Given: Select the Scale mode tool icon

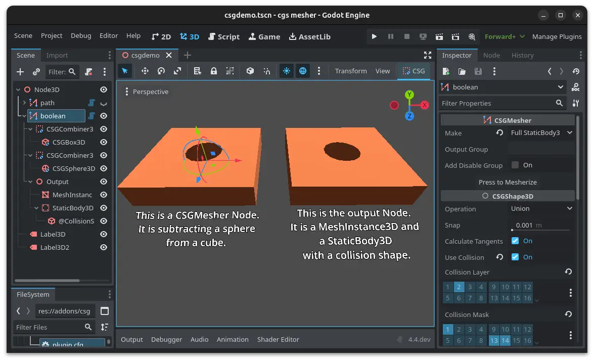Looking at the screenshot, I should click(x=177, y=71).
